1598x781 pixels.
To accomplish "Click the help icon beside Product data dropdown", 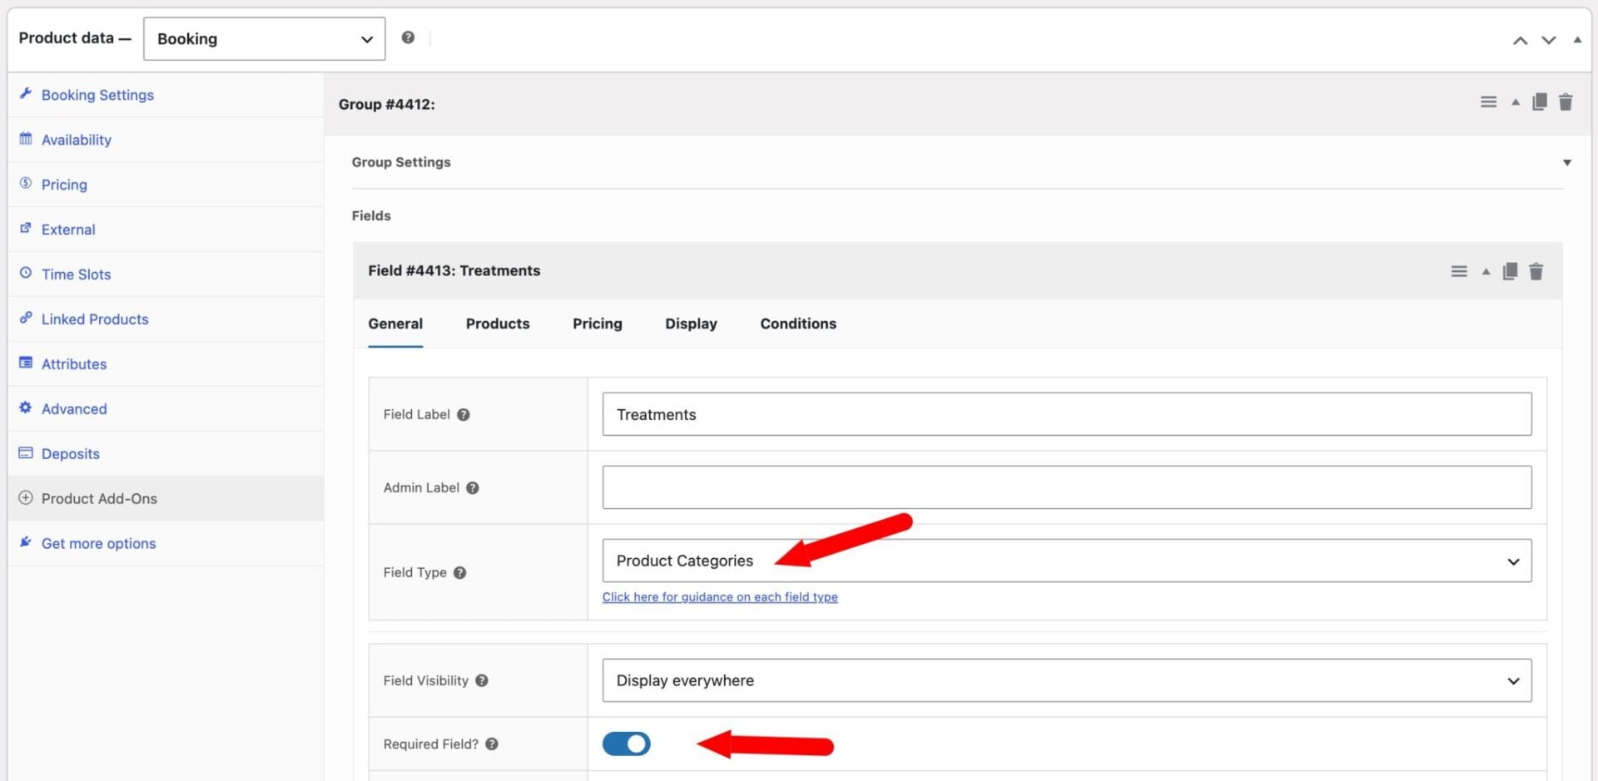I will click(408, 37).
